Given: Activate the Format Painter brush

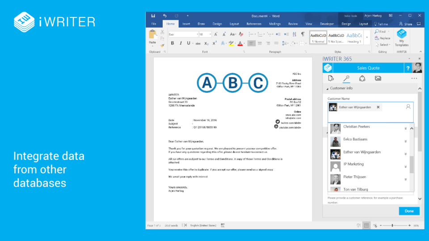Looking at the screenshot, I should pos(162,45).
